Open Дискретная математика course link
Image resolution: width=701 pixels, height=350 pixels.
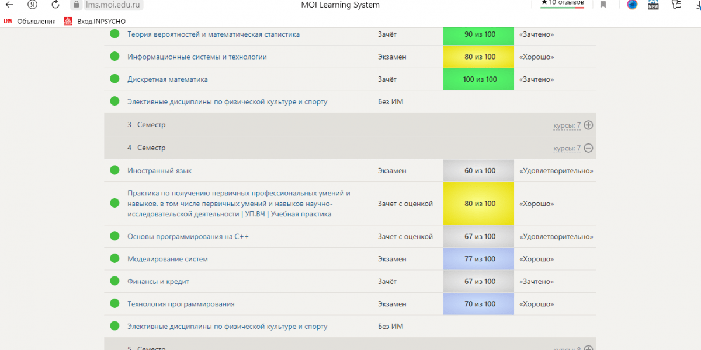(x=168, y=79)
